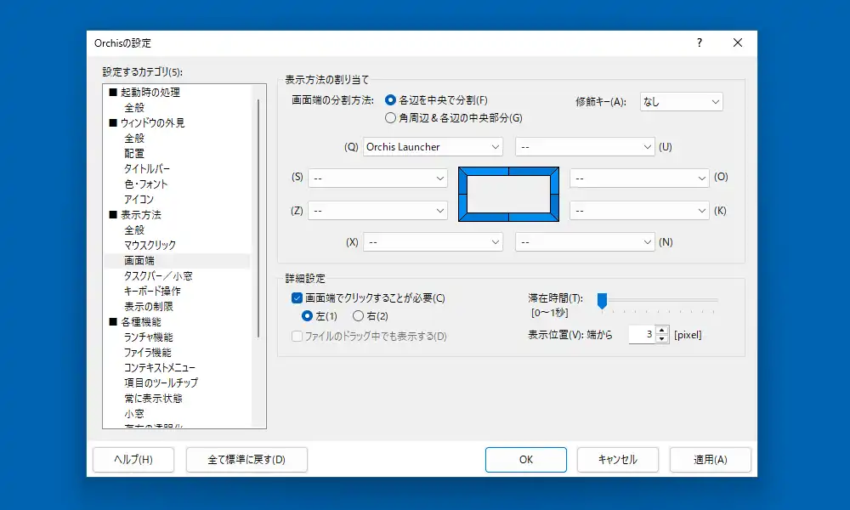The image size is (850, 510).
Task: Click the ヘルプ(H) button
Action: [133, 460]
